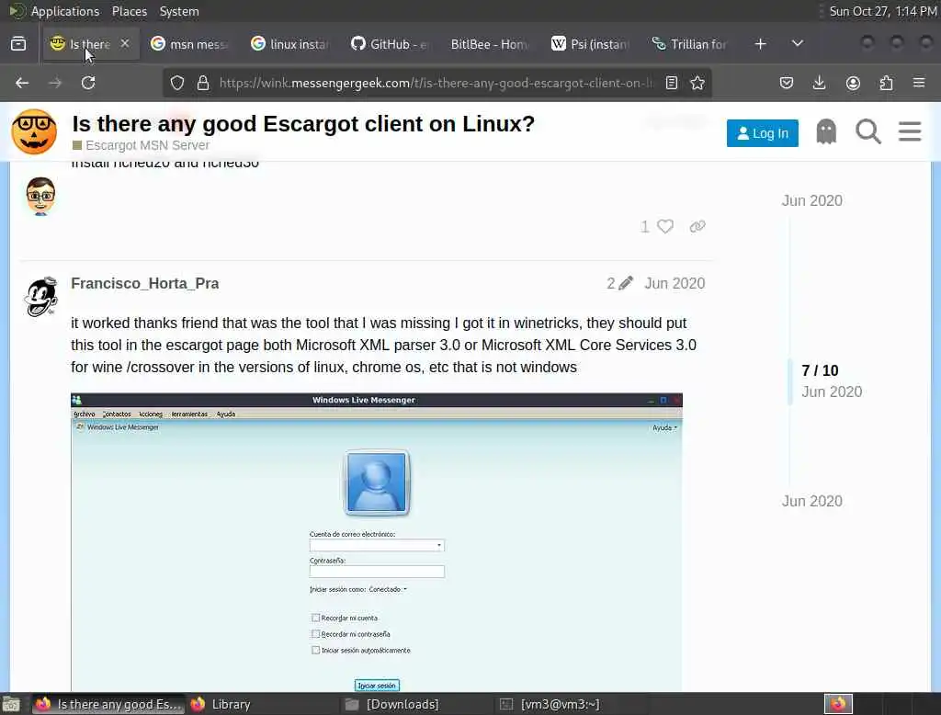Open Francisco_Horta_Pra user profile link
Screen dimensions: 941x715
pos(144,283)
